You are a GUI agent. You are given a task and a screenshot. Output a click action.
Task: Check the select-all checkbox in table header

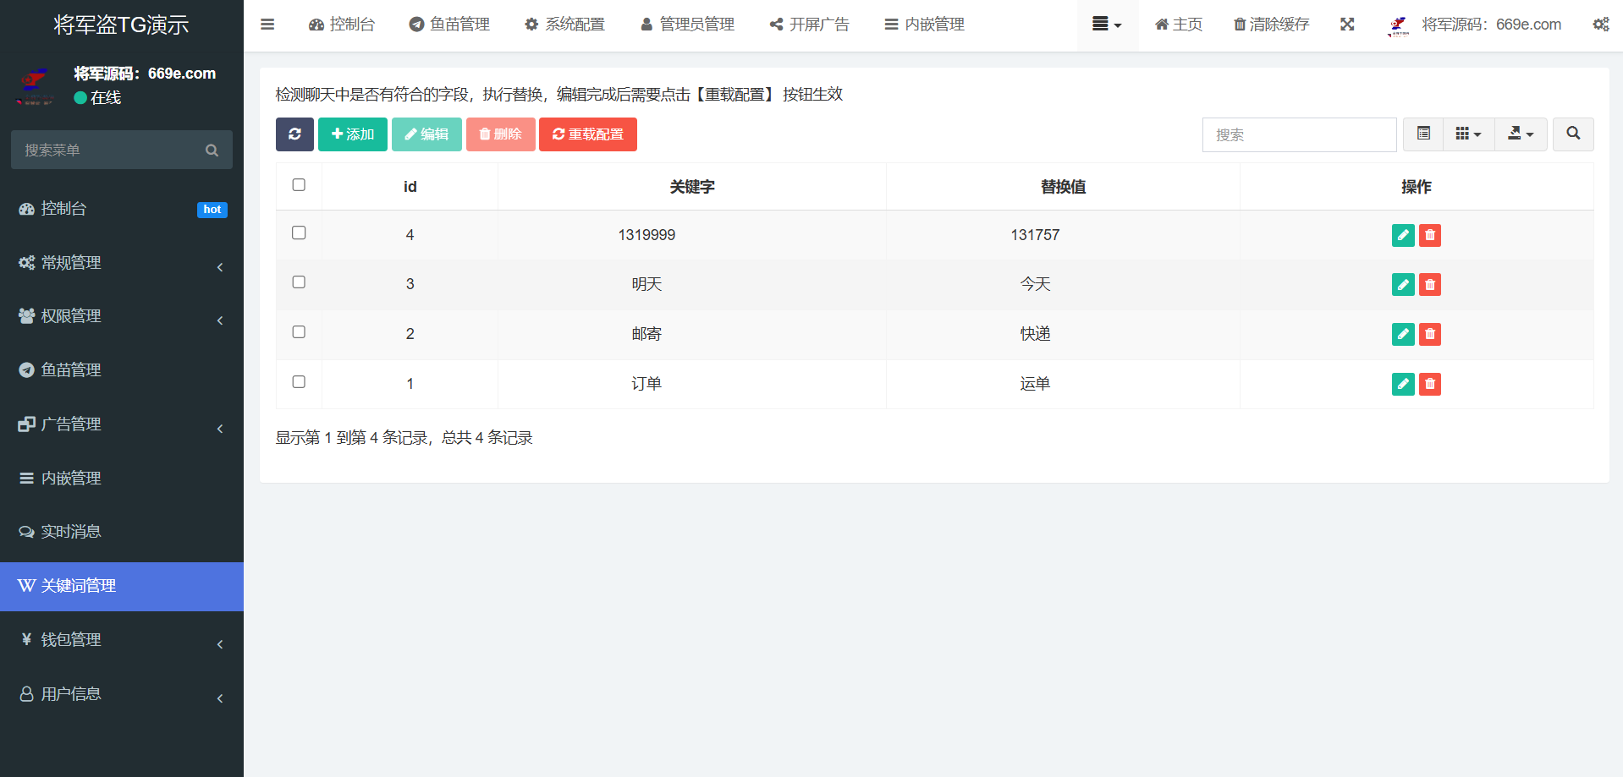coord(299,185)
